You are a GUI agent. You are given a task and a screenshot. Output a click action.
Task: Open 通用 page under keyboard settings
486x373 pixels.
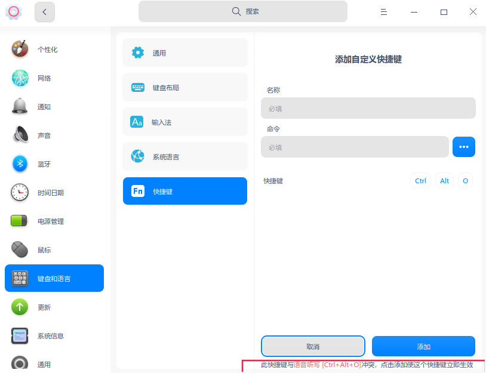(185, 53)
